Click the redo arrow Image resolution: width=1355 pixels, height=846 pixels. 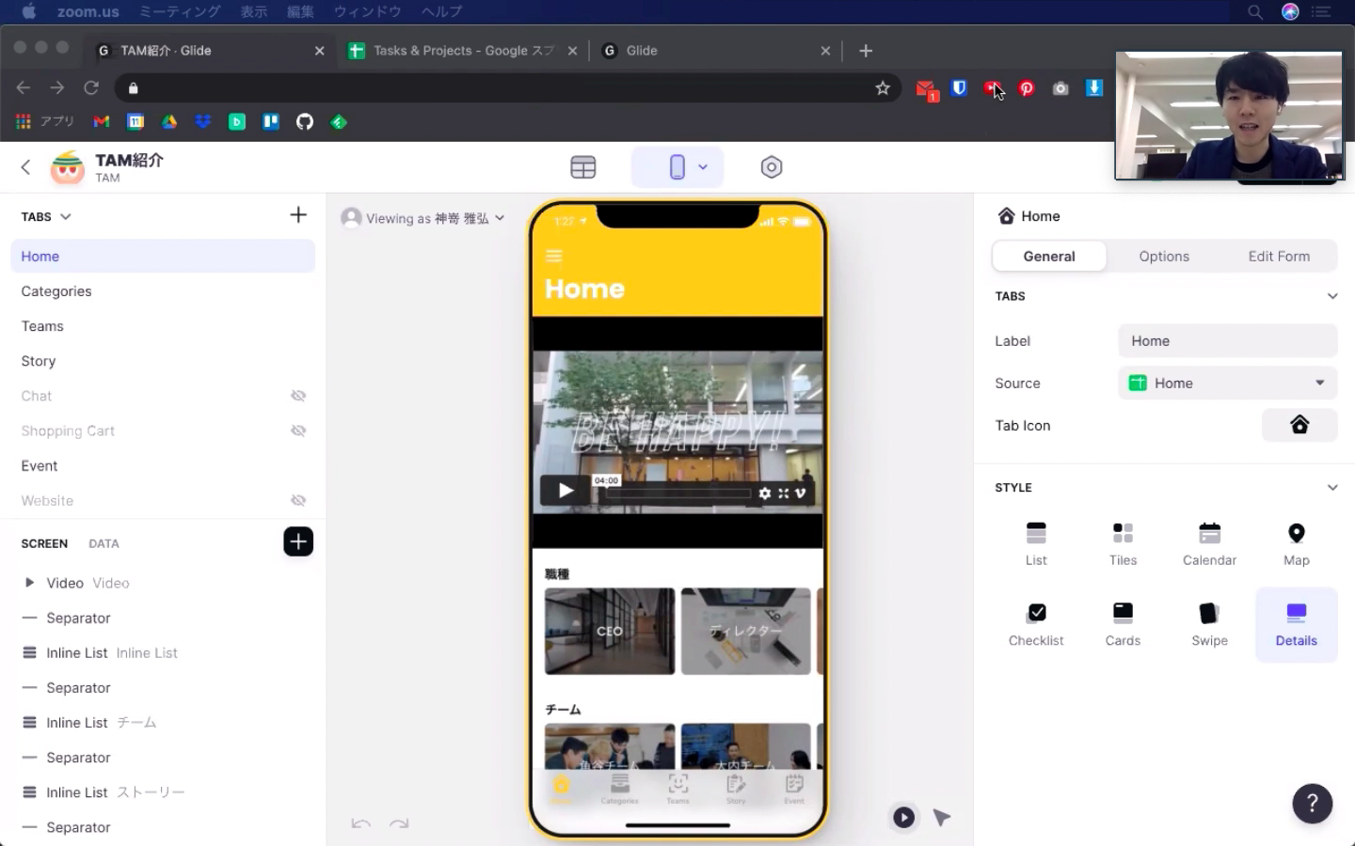pyautogui.click(x=399, y=823)
